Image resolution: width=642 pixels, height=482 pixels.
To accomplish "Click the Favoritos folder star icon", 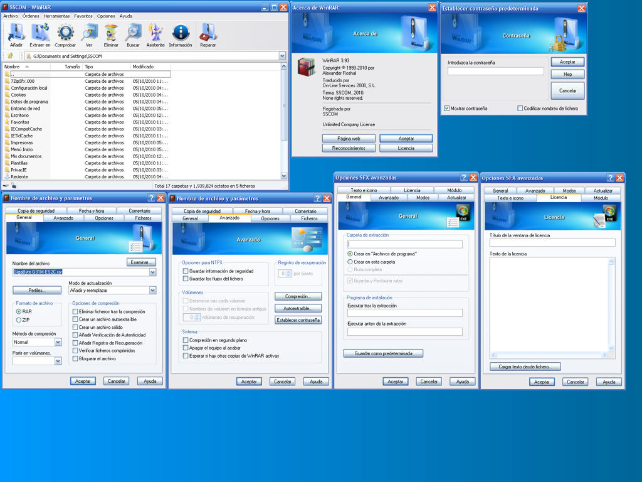I will tap(7, 122).
